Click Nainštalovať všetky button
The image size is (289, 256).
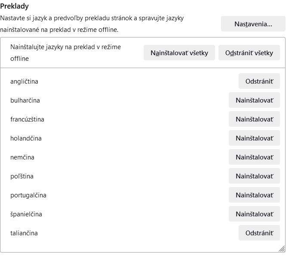pos(179,53)
